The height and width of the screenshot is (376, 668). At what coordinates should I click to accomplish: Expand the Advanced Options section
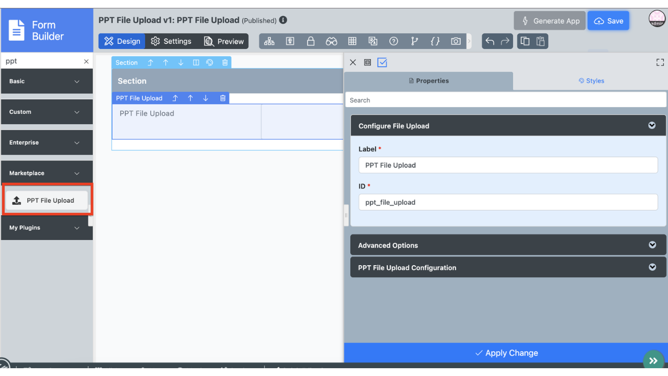(508, 245)
